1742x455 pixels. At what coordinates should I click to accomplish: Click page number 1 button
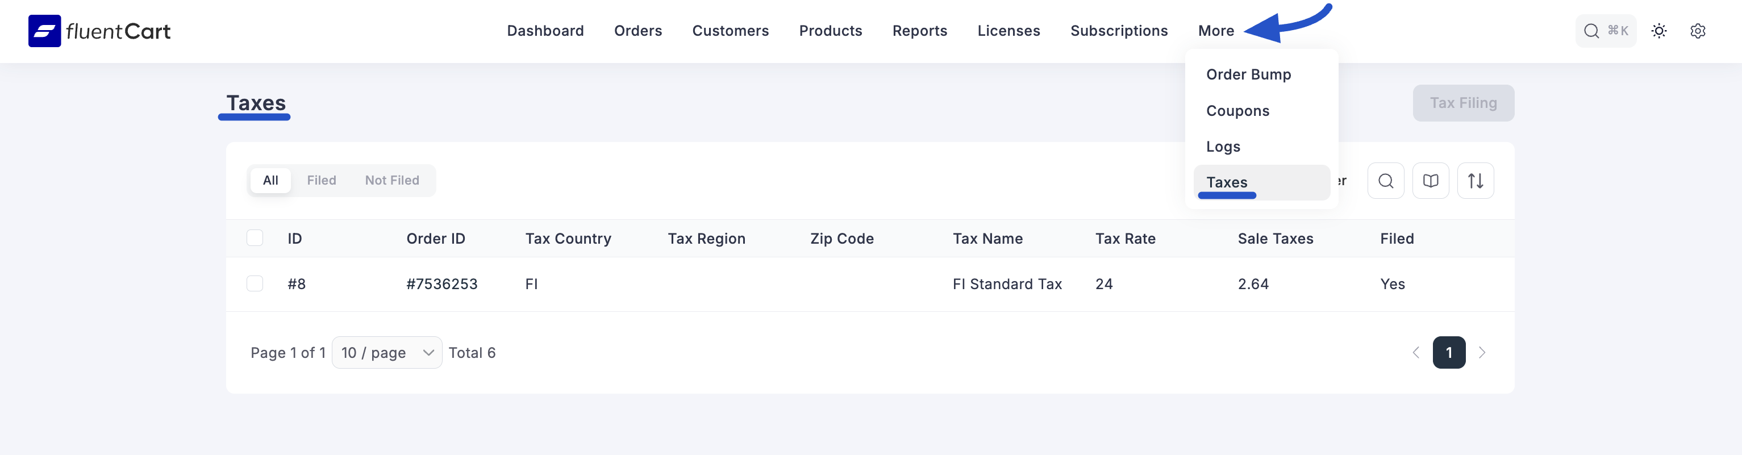[x=1448, y=352]
